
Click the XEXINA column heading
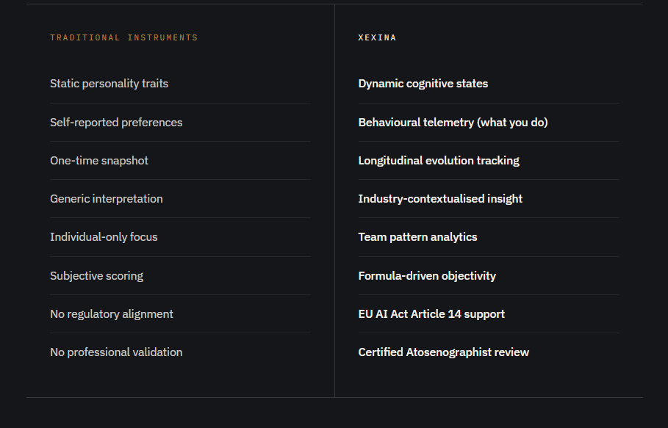pos(377,37)
